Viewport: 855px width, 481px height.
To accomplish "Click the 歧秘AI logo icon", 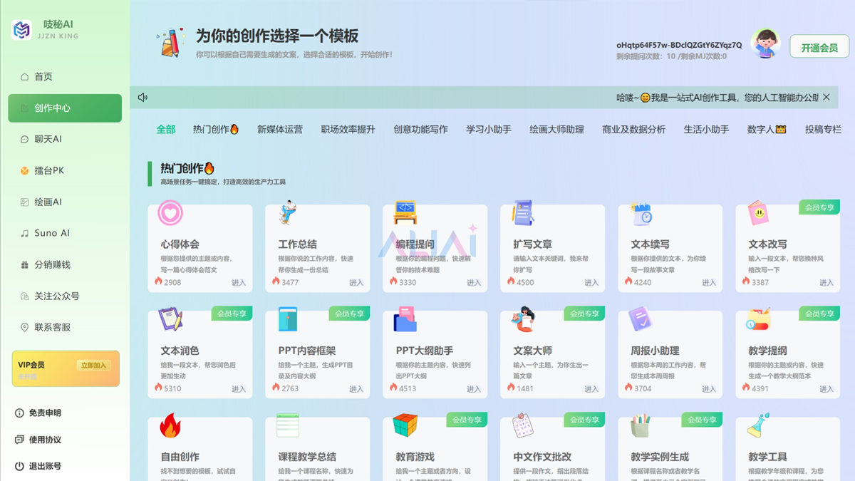I will coord(22,30).
